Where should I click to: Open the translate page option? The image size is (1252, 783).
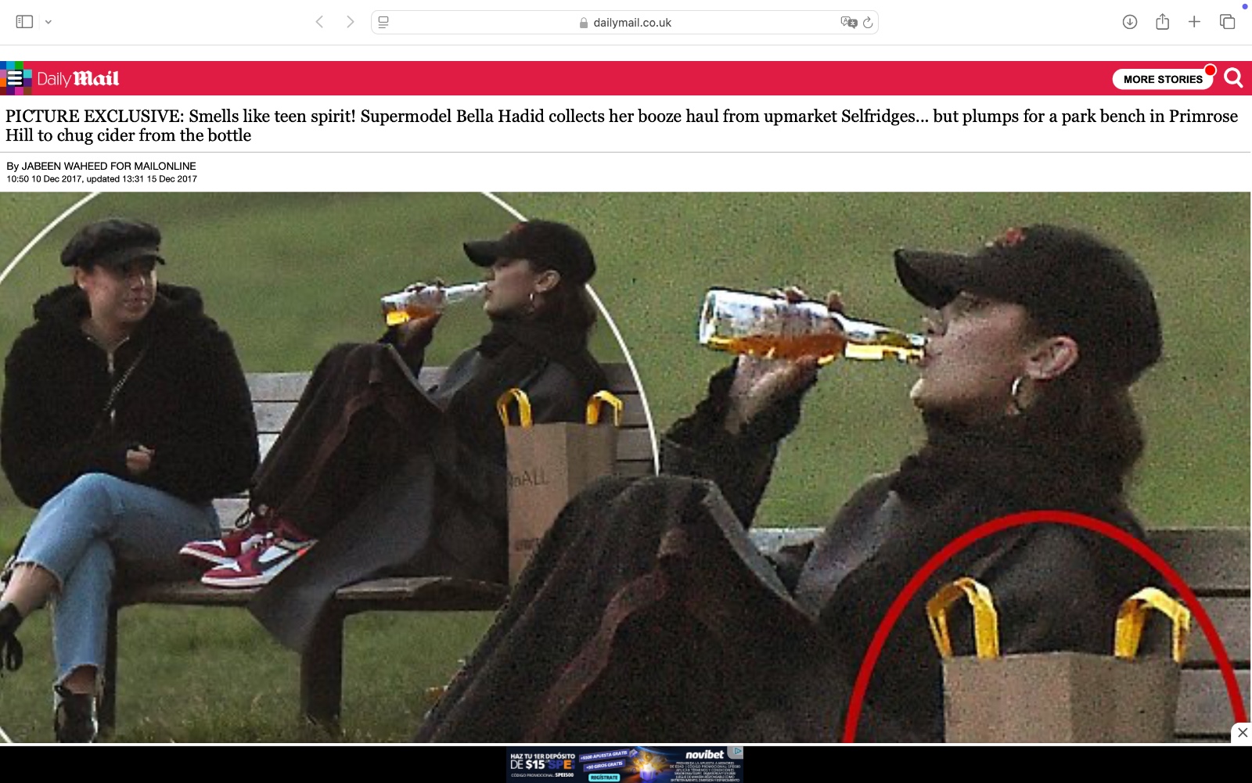(848, 22)
